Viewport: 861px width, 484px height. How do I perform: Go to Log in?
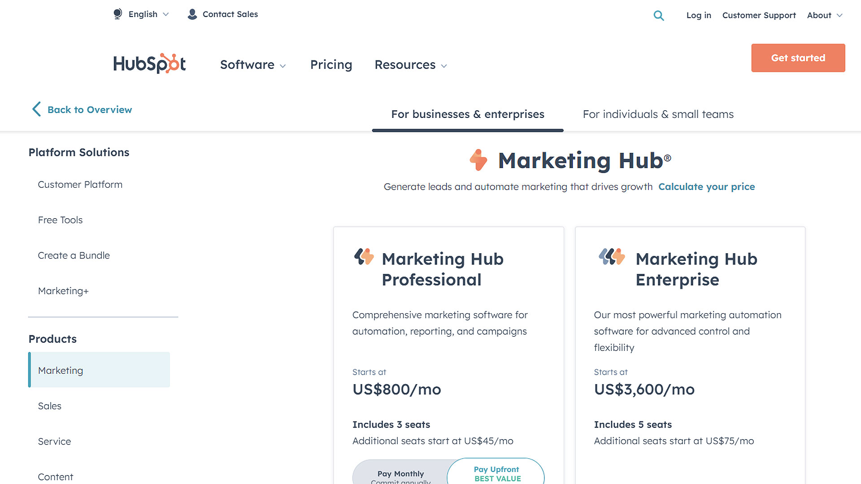click(x=699, y=15)
